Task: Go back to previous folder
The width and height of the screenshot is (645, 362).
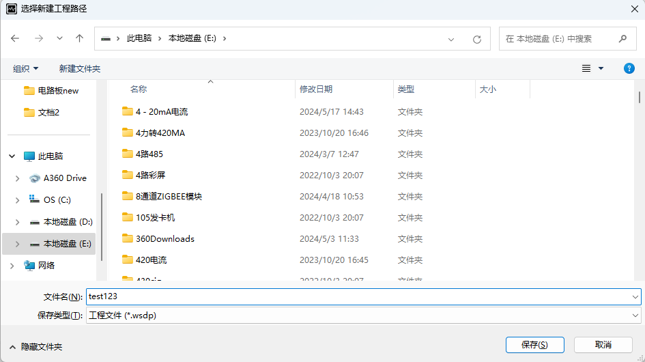Action: pos(15,38)
